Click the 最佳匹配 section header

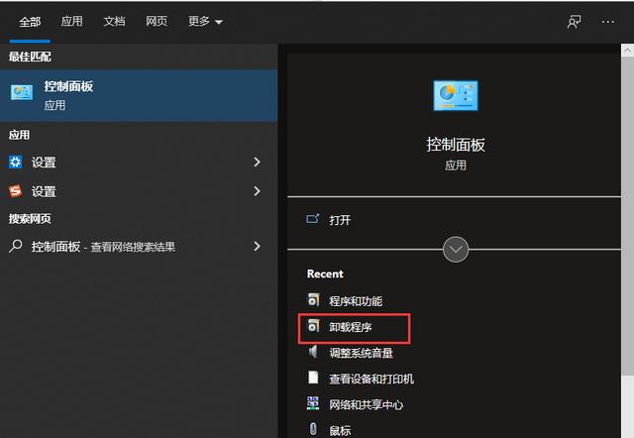tap(30, 56)
